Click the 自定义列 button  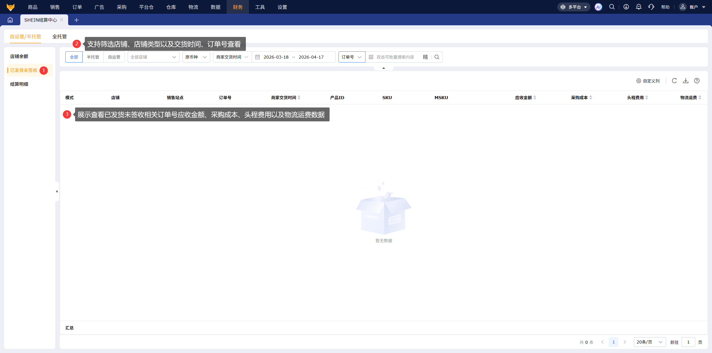point(648,81)
